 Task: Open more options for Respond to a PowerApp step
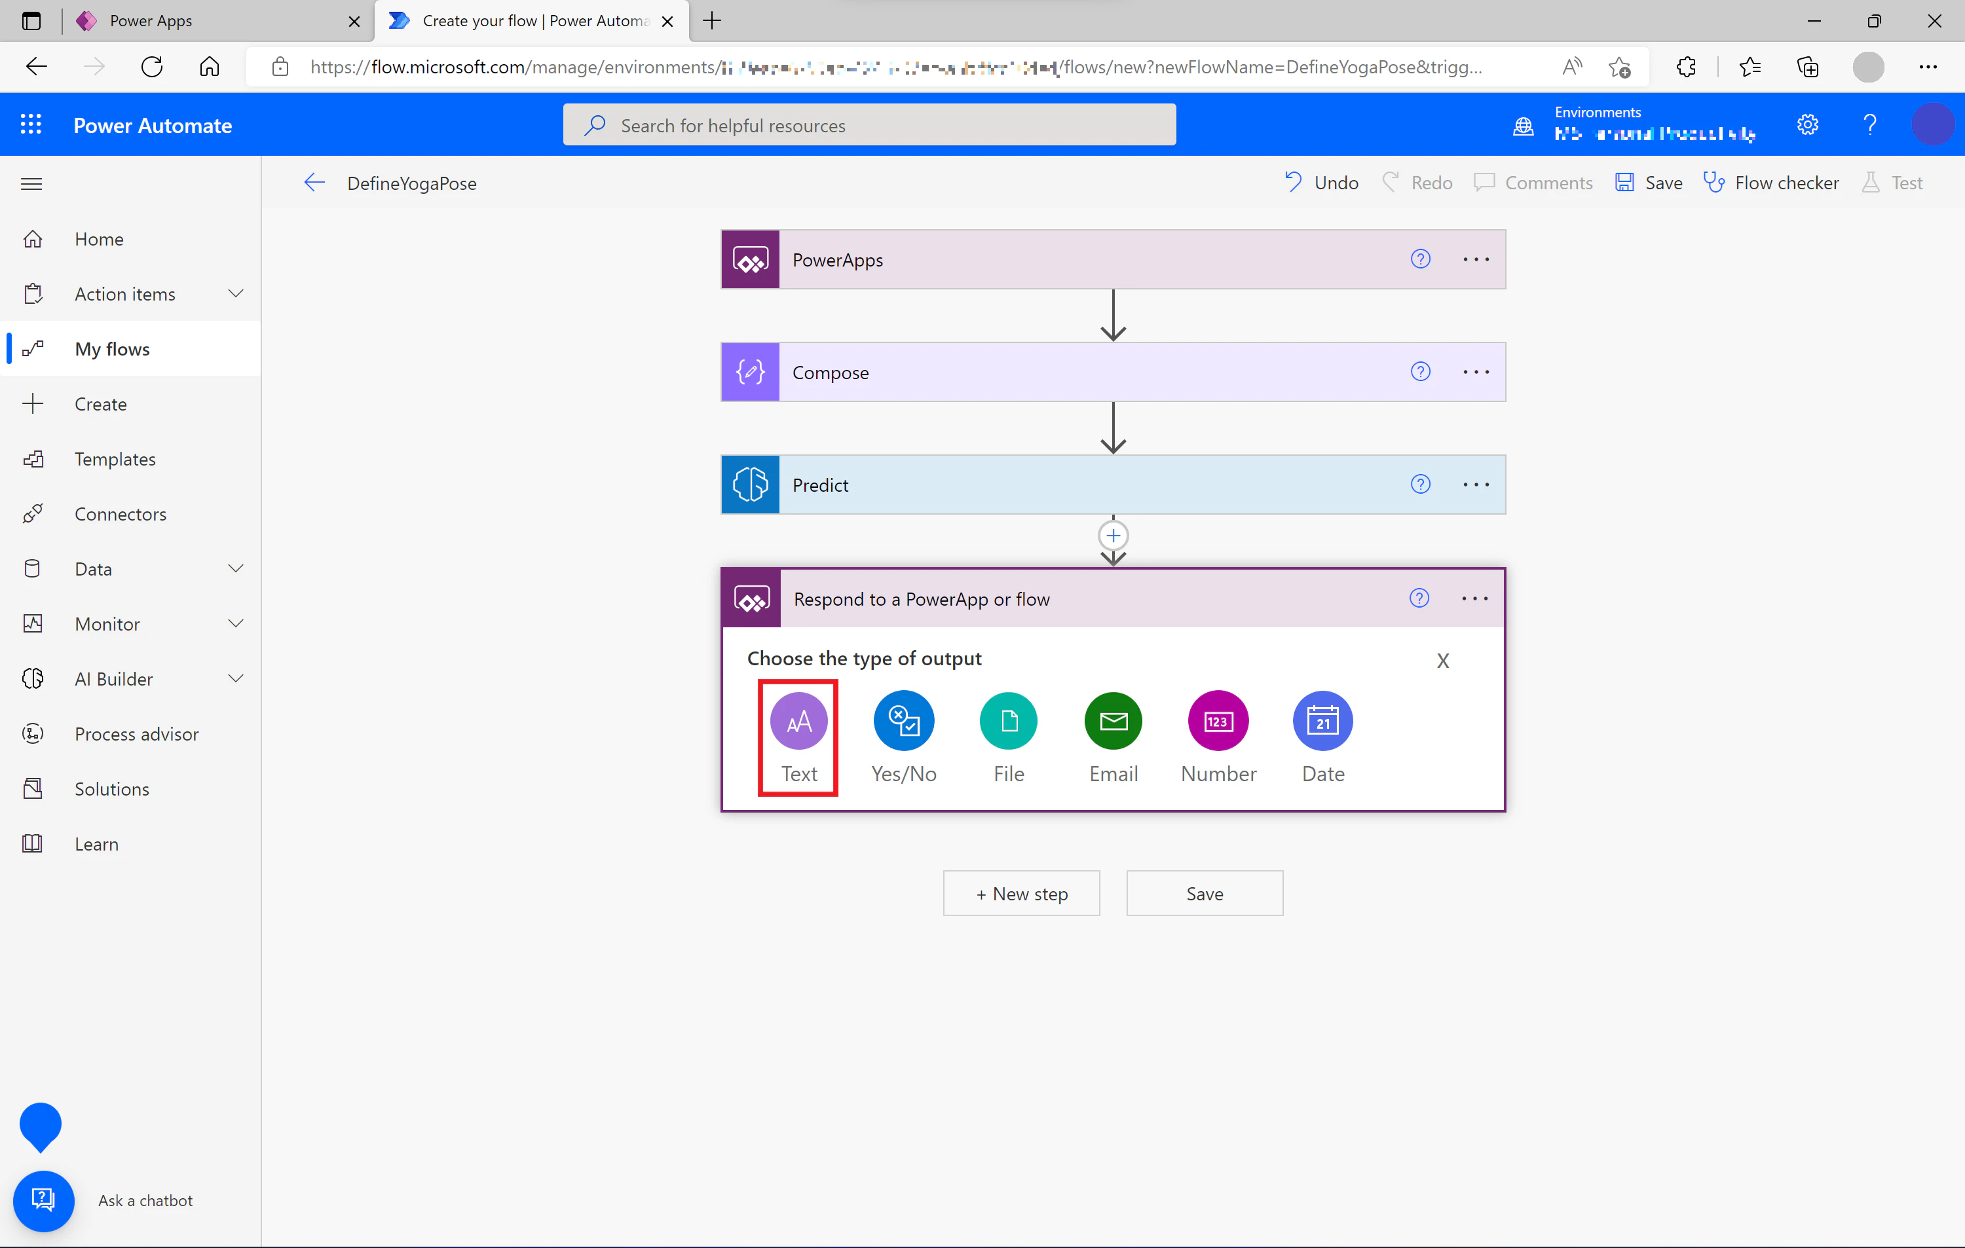click(1474, 598)
